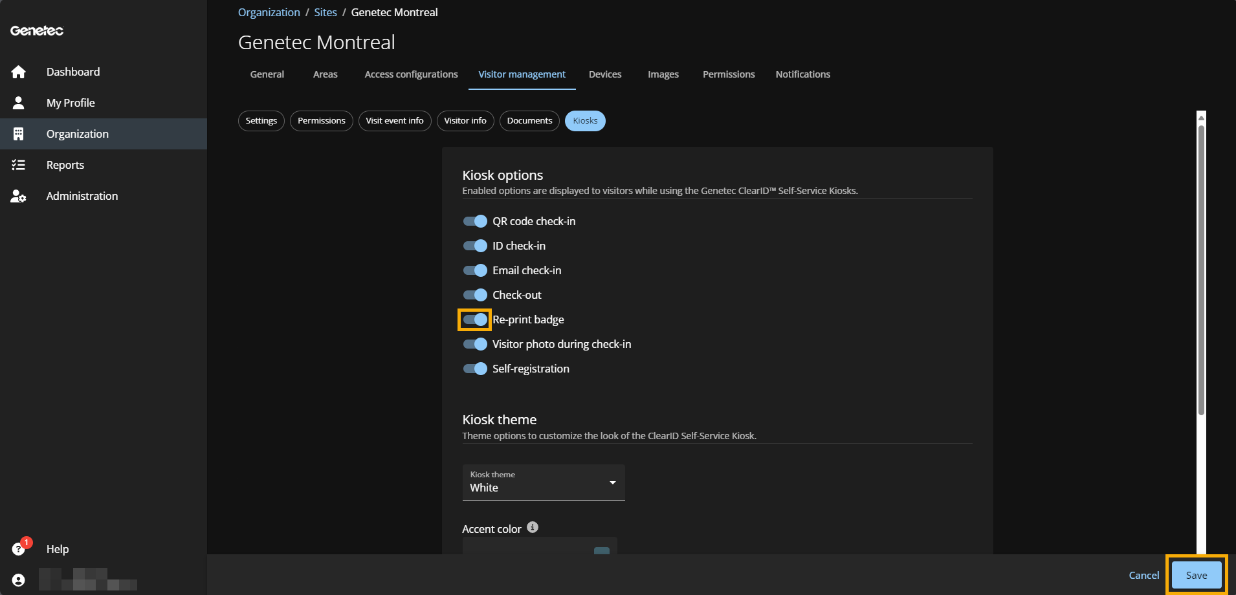Click the Administration user-gear icon
The height and width of the screenshot is (595, 1236).
point(19,196)
